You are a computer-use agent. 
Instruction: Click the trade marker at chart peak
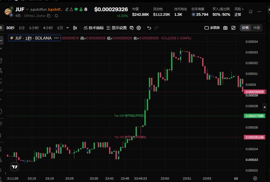pyautogui.click(x=181, y=55)
